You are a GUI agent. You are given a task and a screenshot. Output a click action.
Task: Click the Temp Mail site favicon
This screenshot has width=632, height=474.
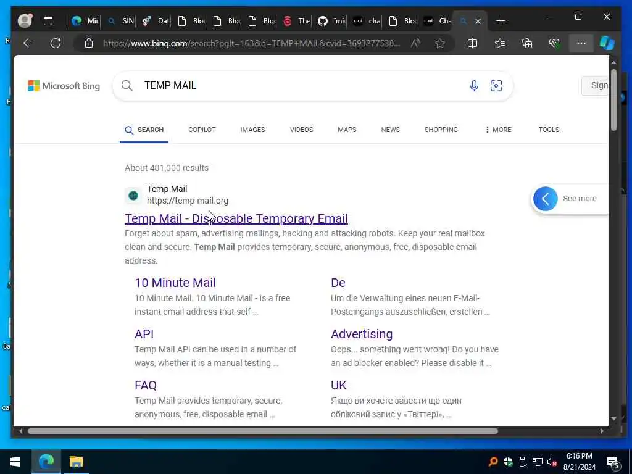133,196
